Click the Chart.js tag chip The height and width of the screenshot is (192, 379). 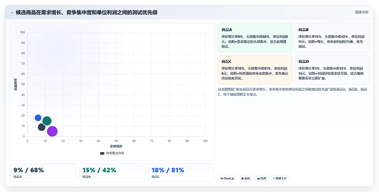tap(227, 178)
